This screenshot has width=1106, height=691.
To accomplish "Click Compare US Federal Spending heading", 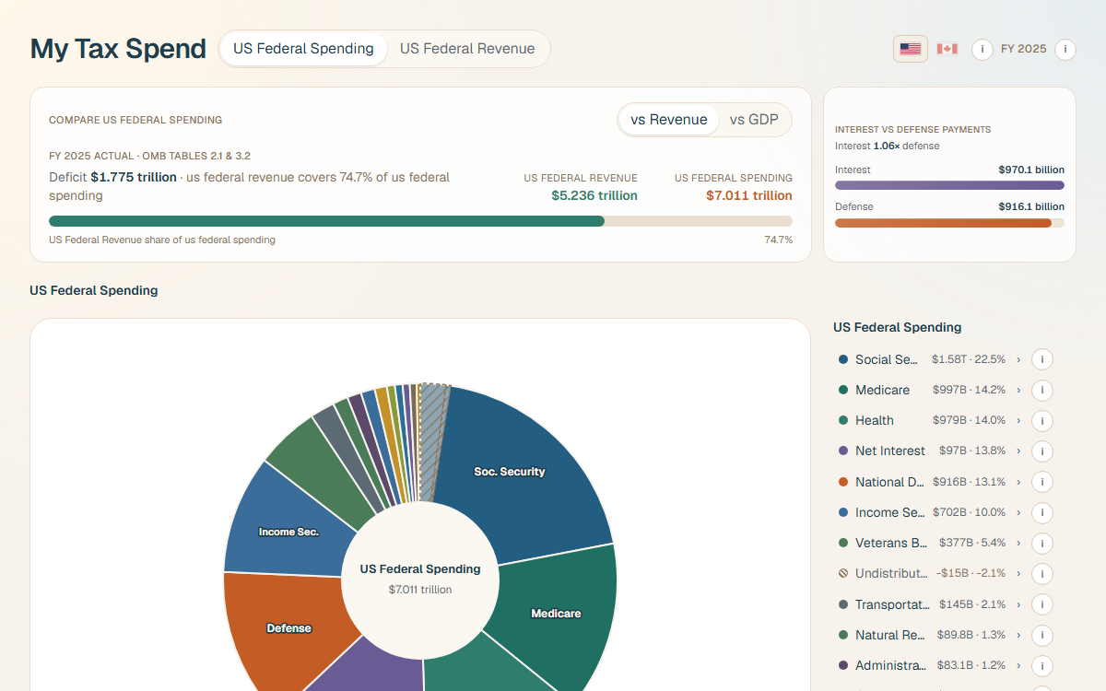I will click(135, 120).
